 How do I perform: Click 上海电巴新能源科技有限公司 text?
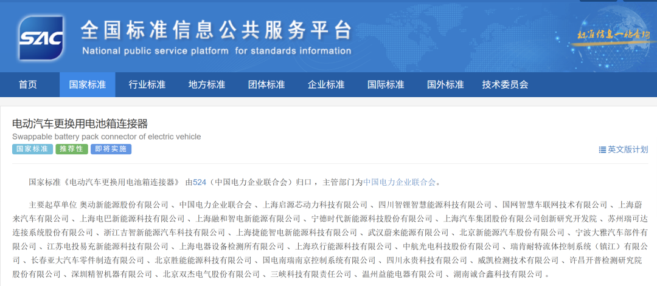tap(132, 219)
